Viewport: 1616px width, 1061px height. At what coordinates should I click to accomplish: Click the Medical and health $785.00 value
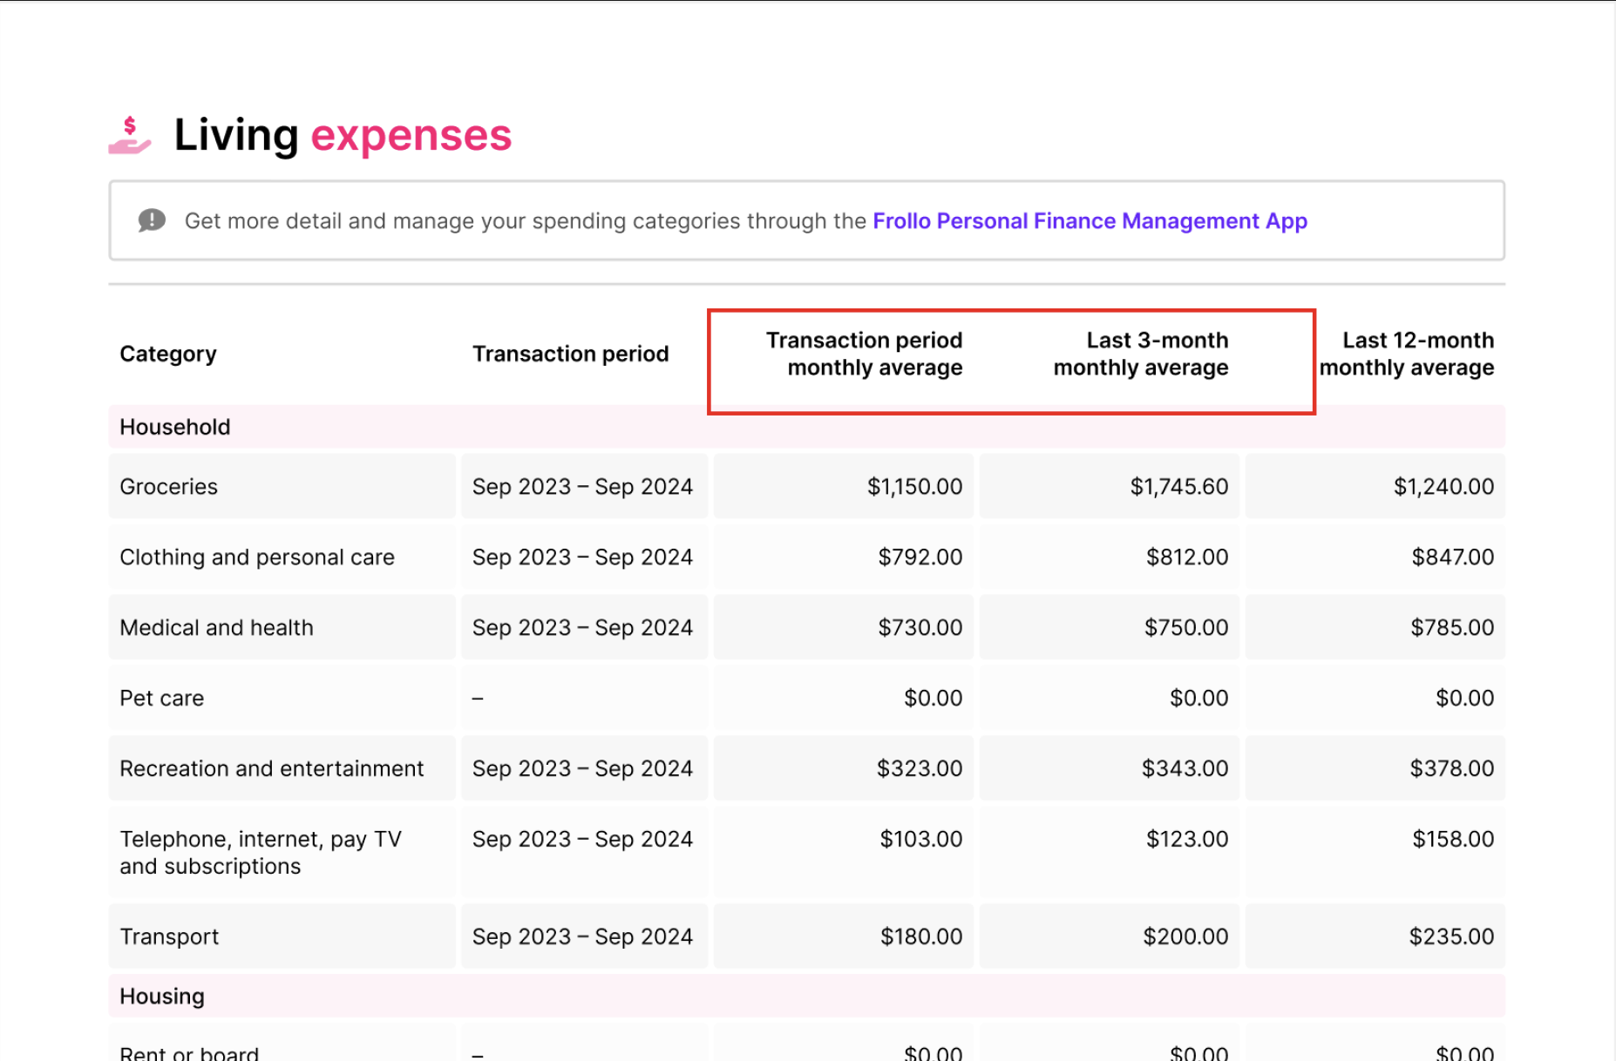coord(1450,627)
